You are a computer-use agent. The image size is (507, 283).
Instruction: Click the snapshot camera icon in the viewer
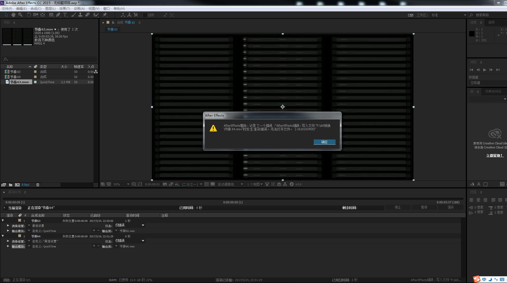click(165, 184)
